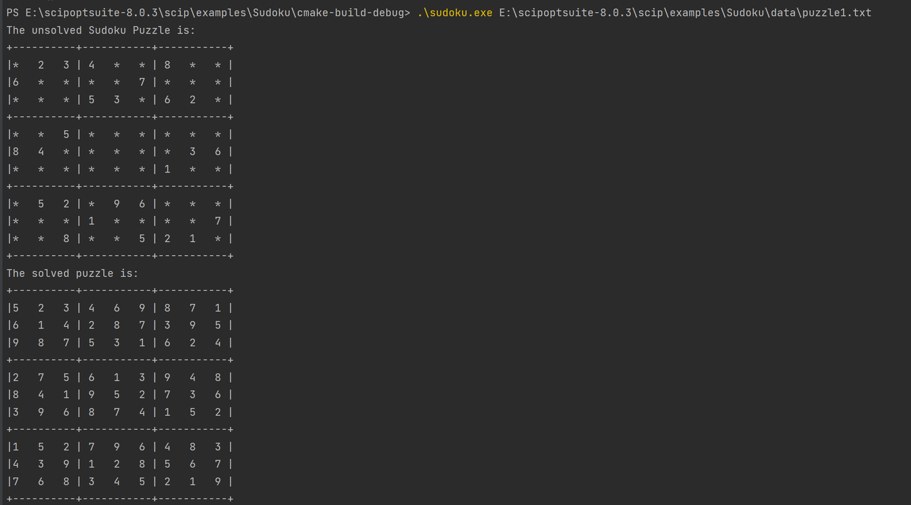Click the leading 5 in solved puzzle's first row
Screen dimensions: 911x505
click(15, 308)
